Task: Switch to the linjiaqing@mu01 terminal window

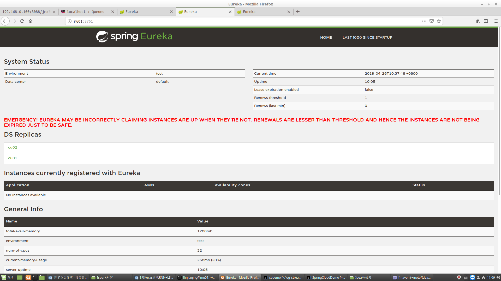Action: tap(197, 277)
